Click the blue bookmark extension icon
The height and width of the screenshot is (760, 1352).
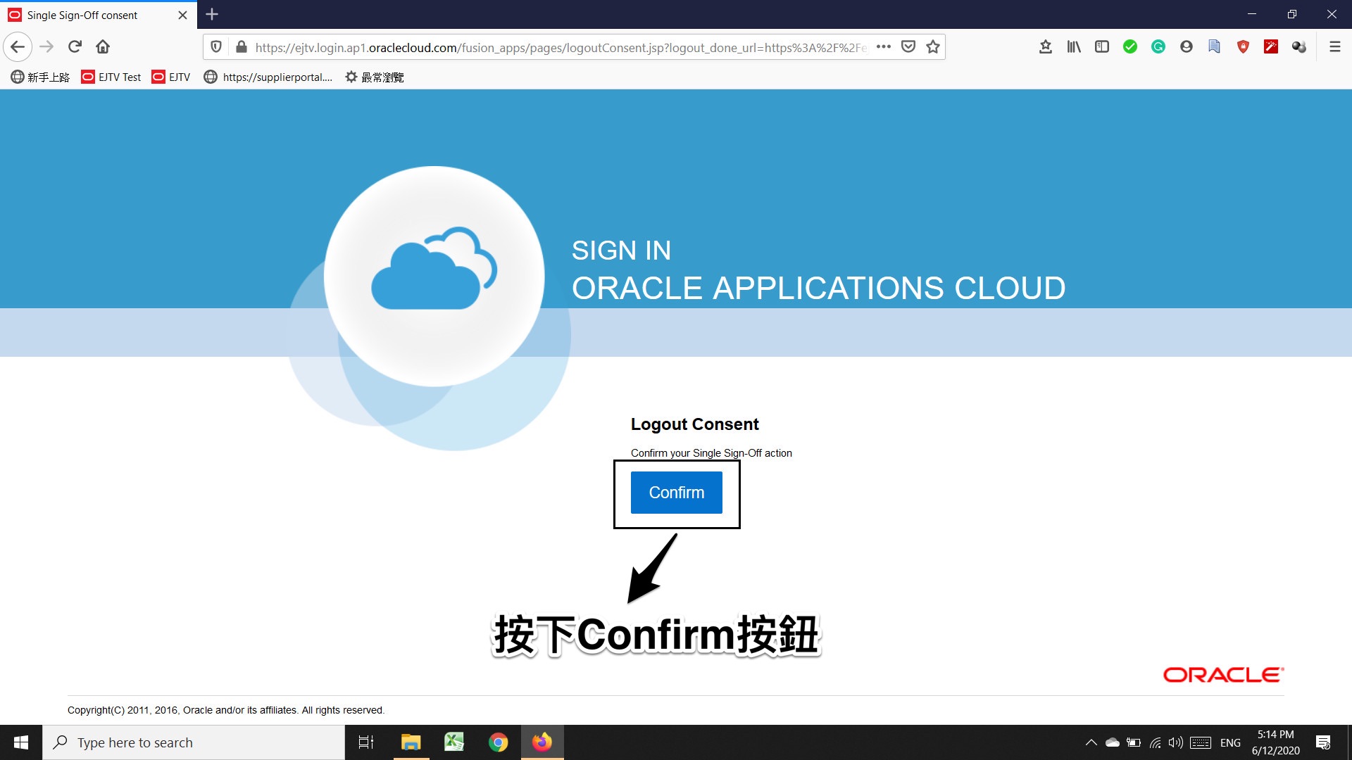pos(1215,47)
